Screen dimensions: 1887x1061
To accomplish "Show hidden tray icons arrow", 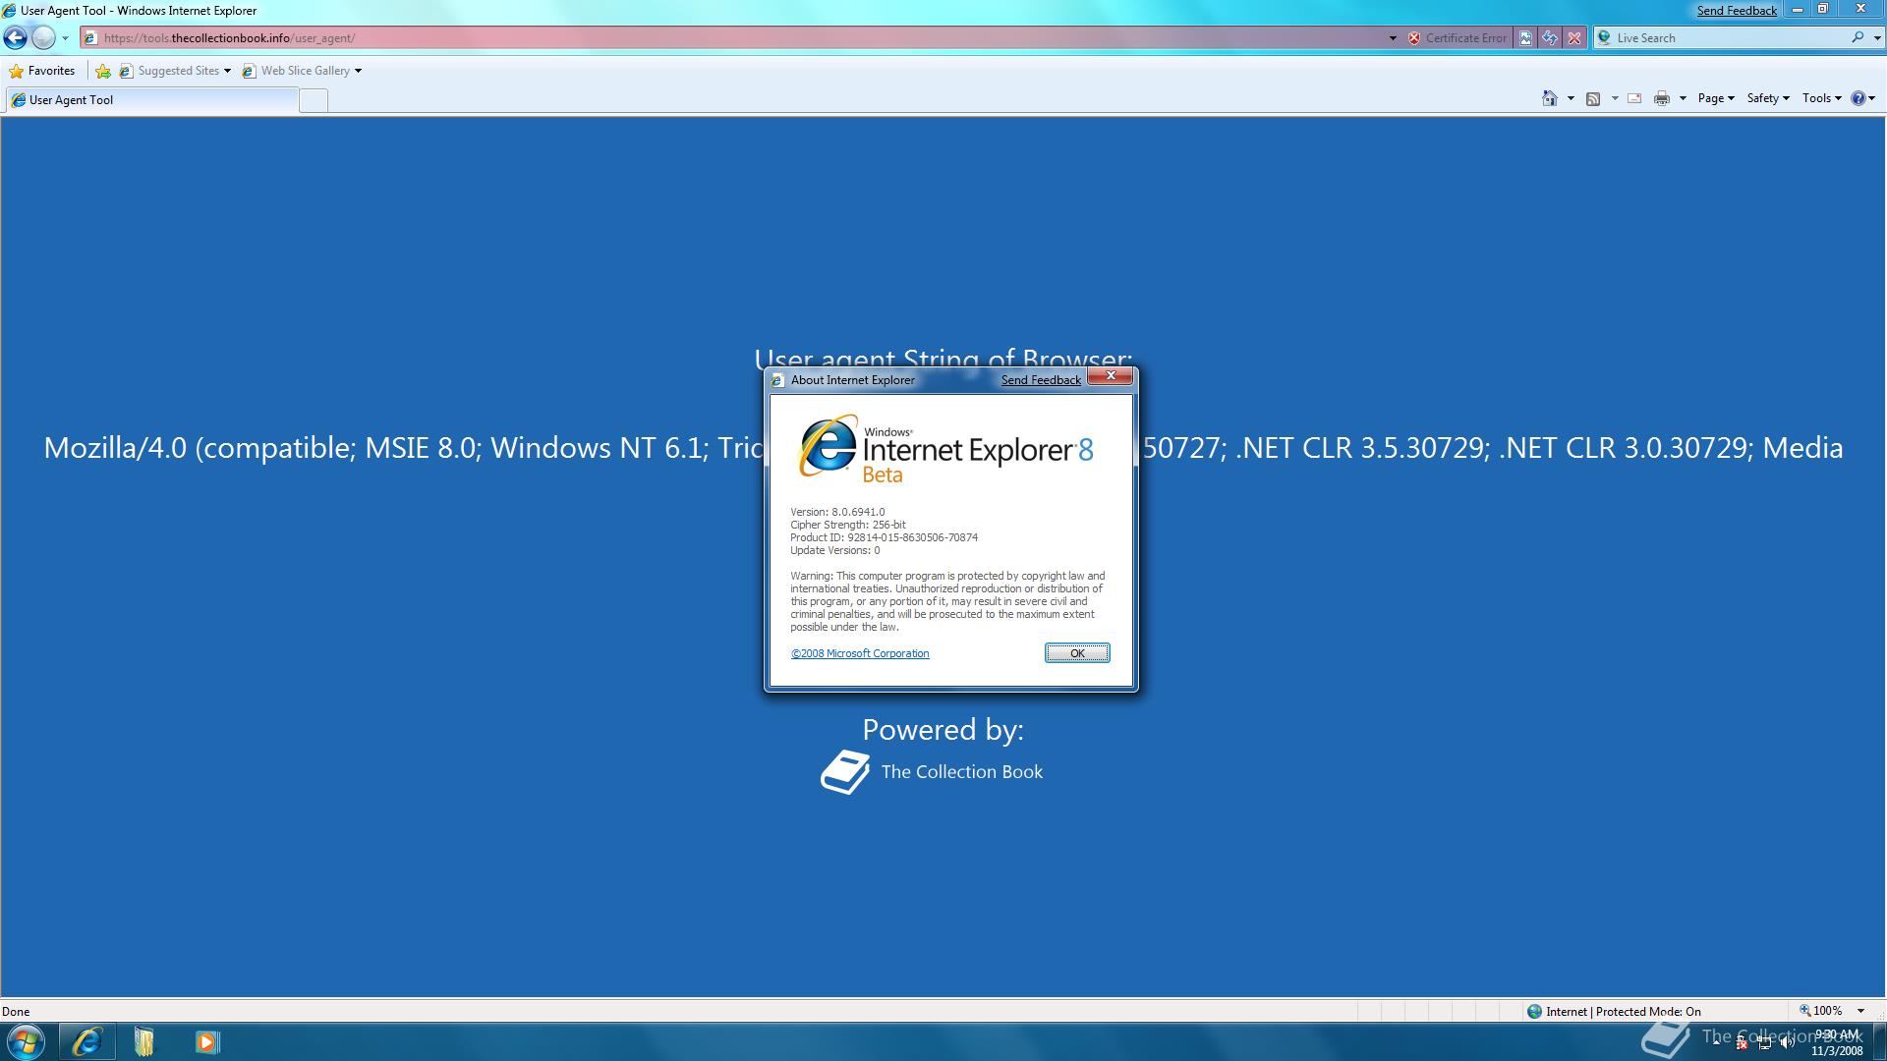I will coord(1717,1042).
